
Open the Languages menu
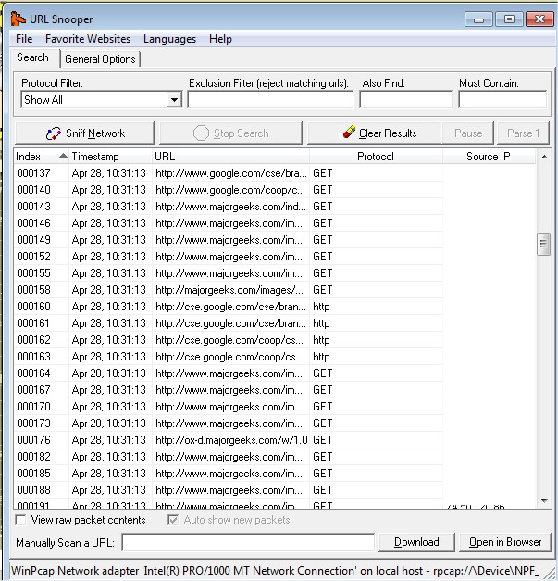click(169, 39)
